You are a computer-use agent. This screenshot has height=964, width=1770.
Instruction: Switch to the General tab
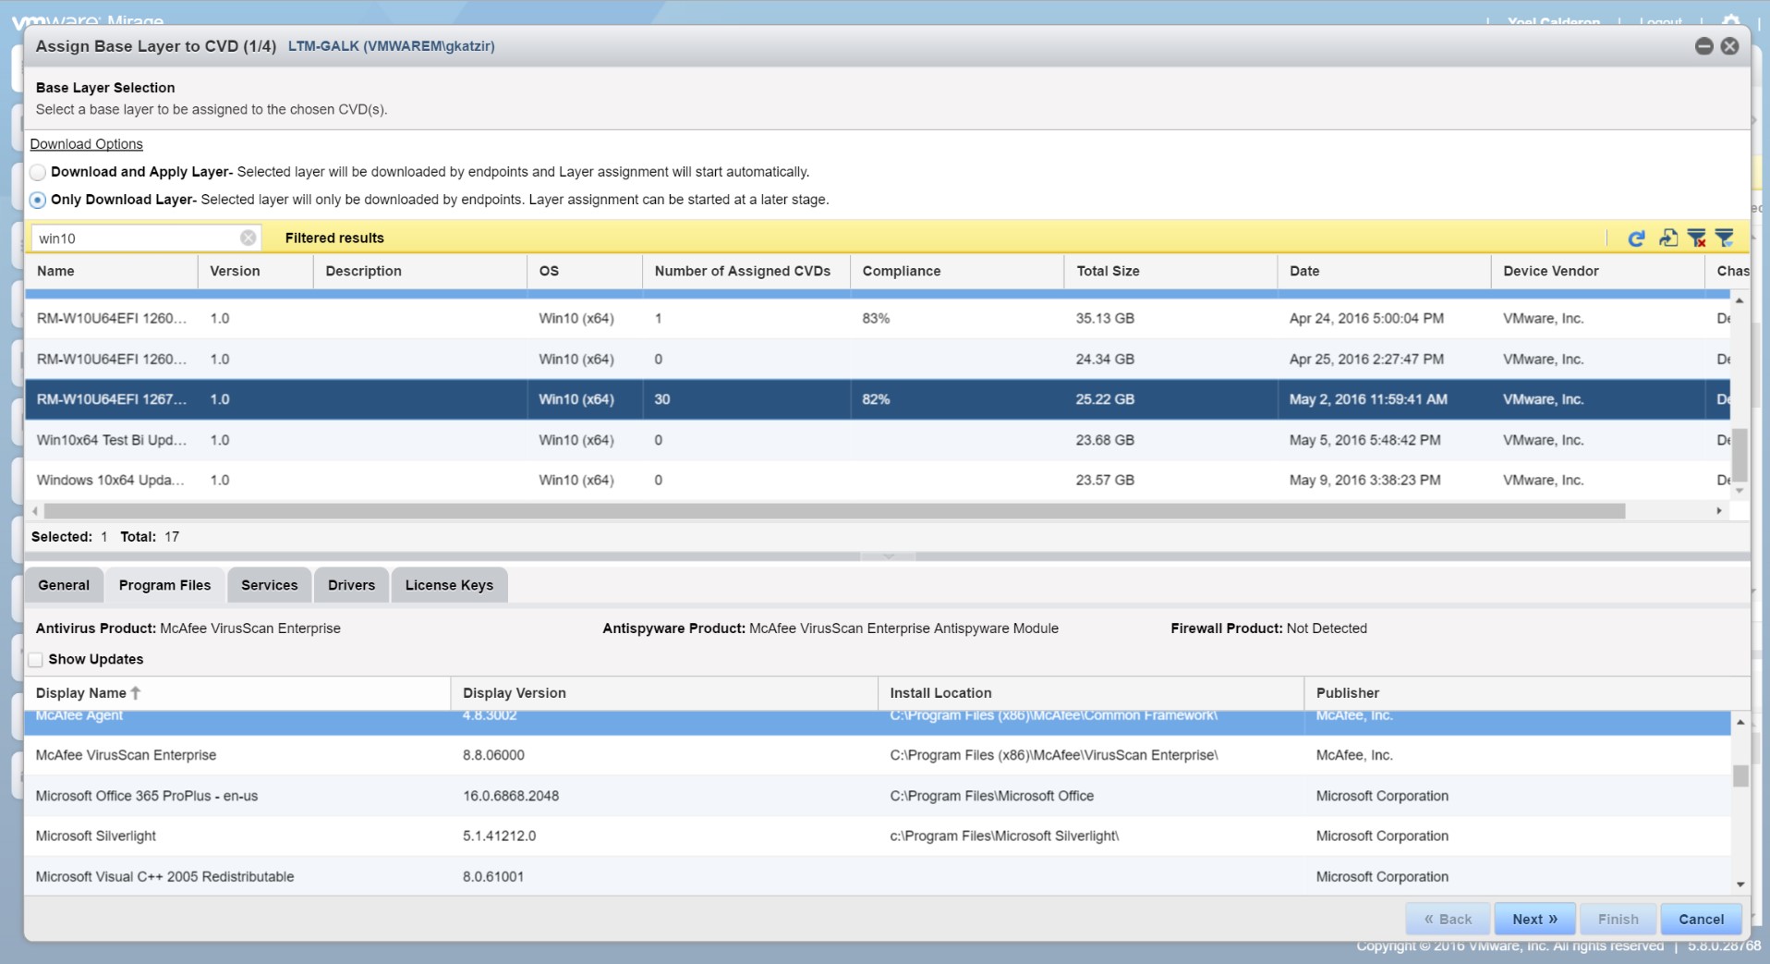coord(64,585)
